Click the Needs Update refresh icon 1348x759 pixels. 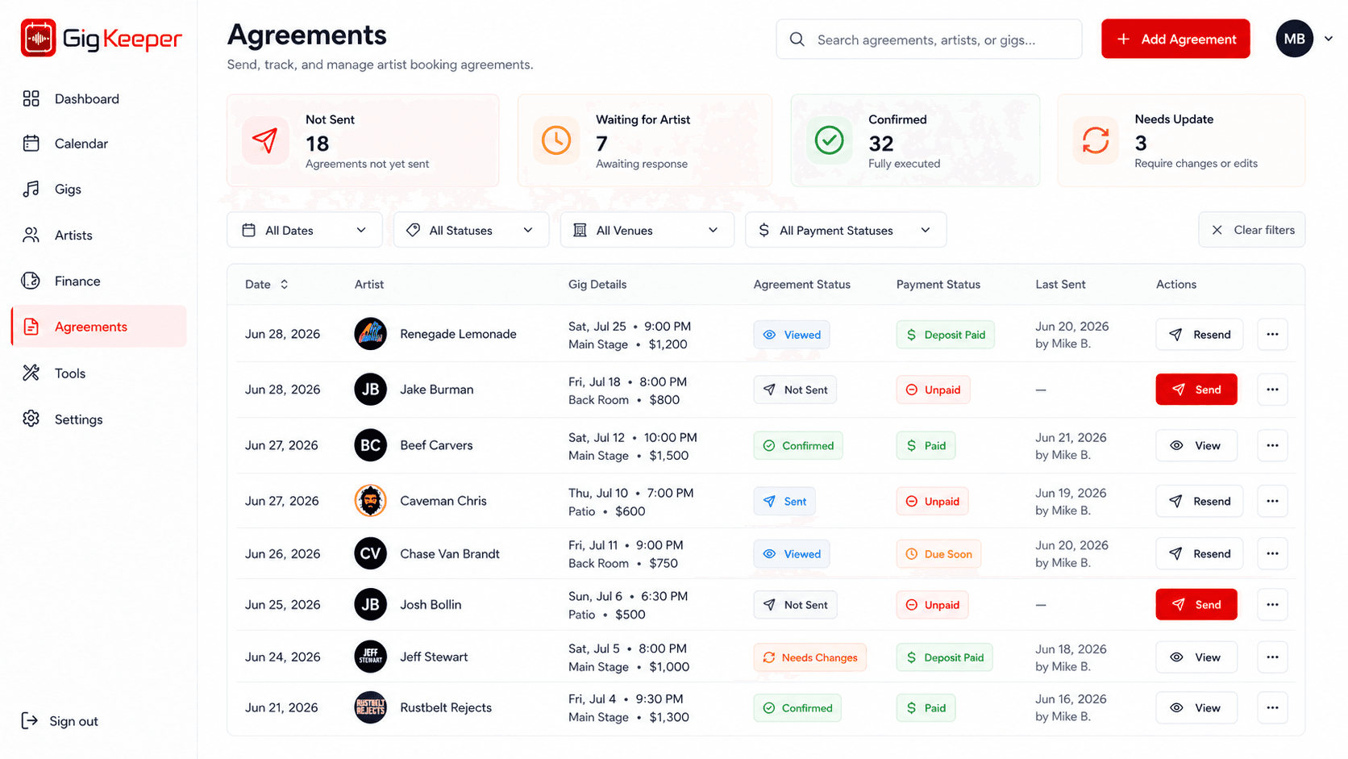1096,140
